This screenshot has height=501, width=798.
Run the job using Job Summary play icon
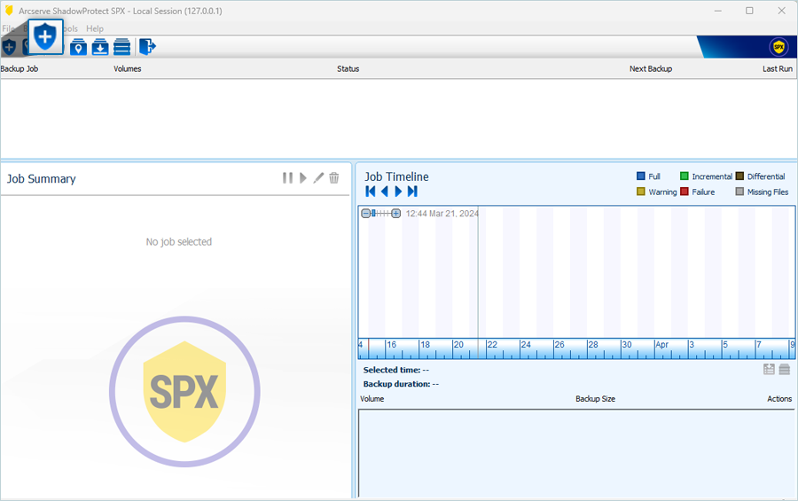pos(303,177)
